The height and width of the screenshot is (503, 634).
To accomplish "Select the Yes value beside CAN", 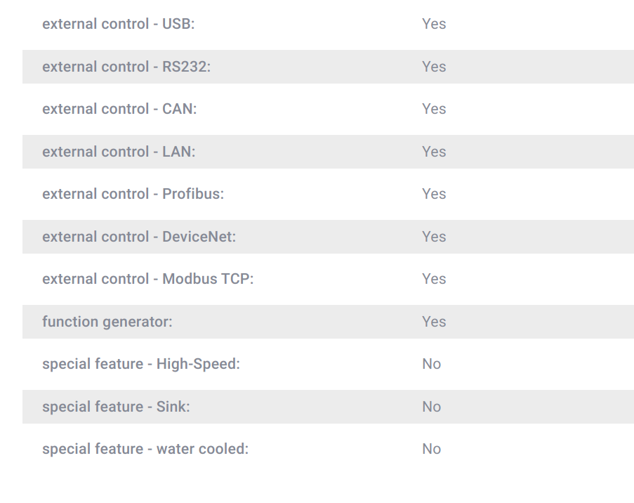I will pos(434,109).
